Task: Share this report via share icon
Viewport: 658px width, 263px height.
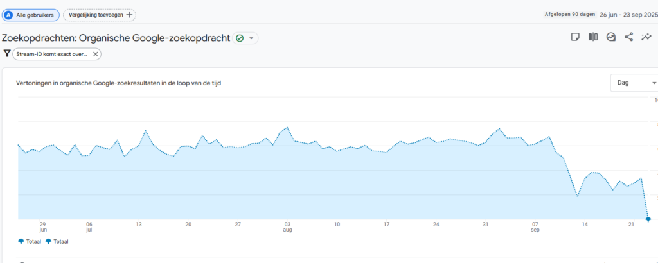Action: [x=628, y=38]
